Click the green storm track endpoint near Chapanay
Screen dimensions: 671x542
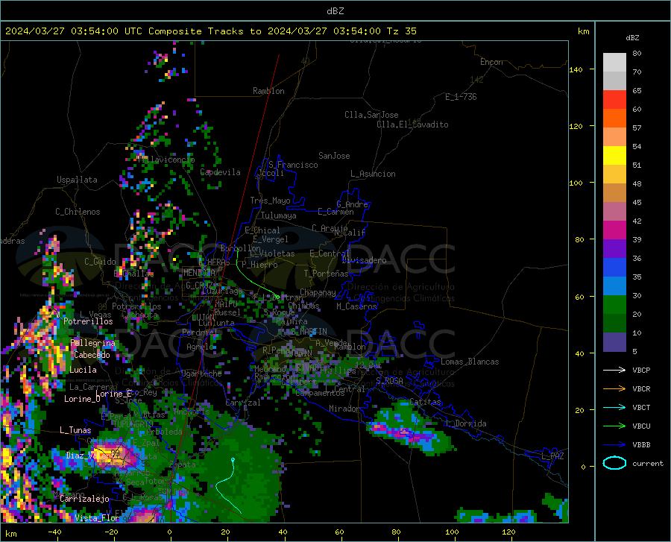(x=278, y=297)
